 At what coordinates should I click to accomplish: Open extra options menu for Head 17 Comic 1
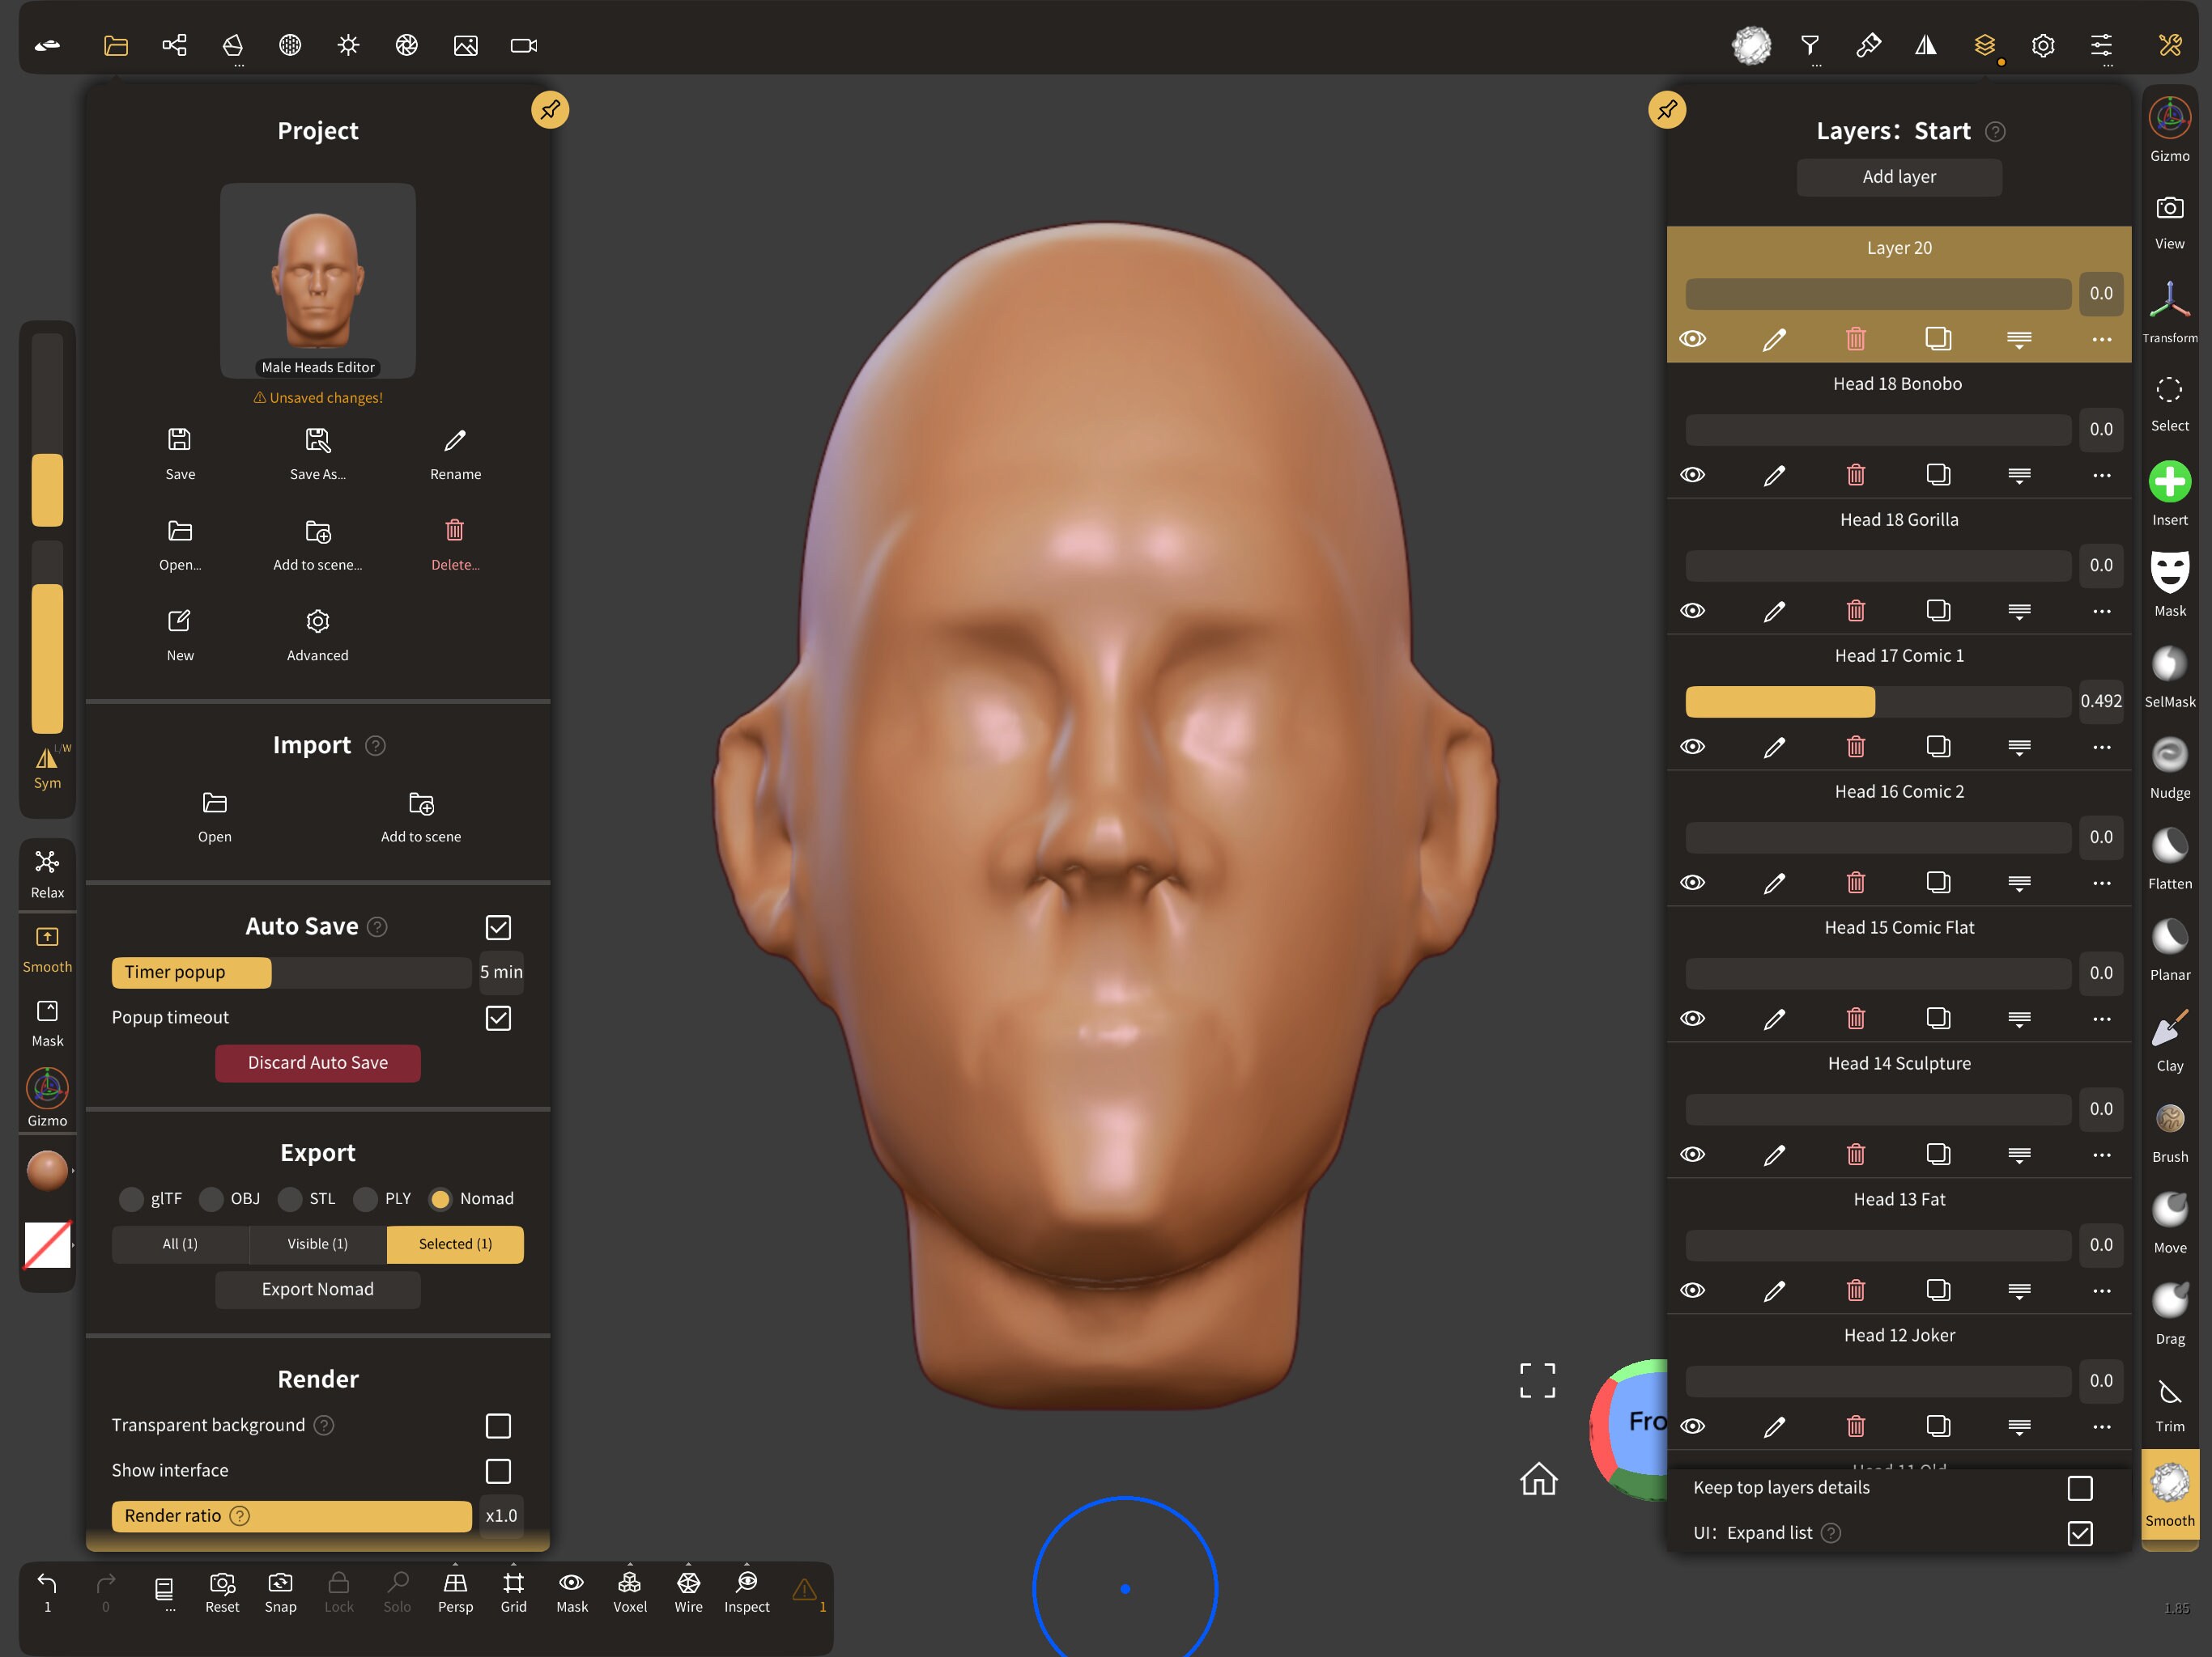2100,747
